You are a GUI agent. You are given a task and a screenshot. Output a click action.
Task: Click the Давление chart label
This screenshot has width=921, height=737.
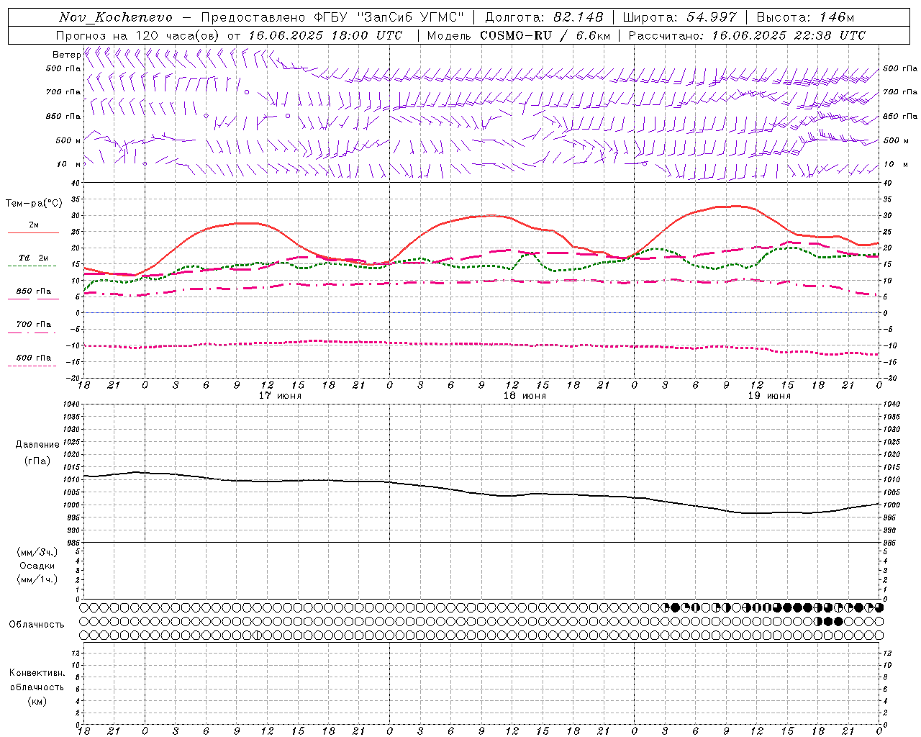tap(37, 445)
